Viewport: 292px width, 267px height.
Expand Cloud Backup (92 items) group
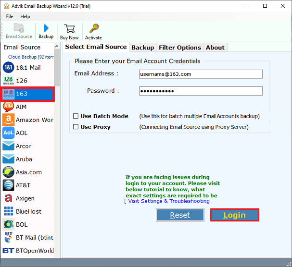[x=31, y=57]
